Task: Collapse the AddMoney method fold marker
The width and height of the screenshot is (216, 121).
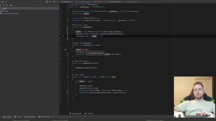Action: coord(68,45)
